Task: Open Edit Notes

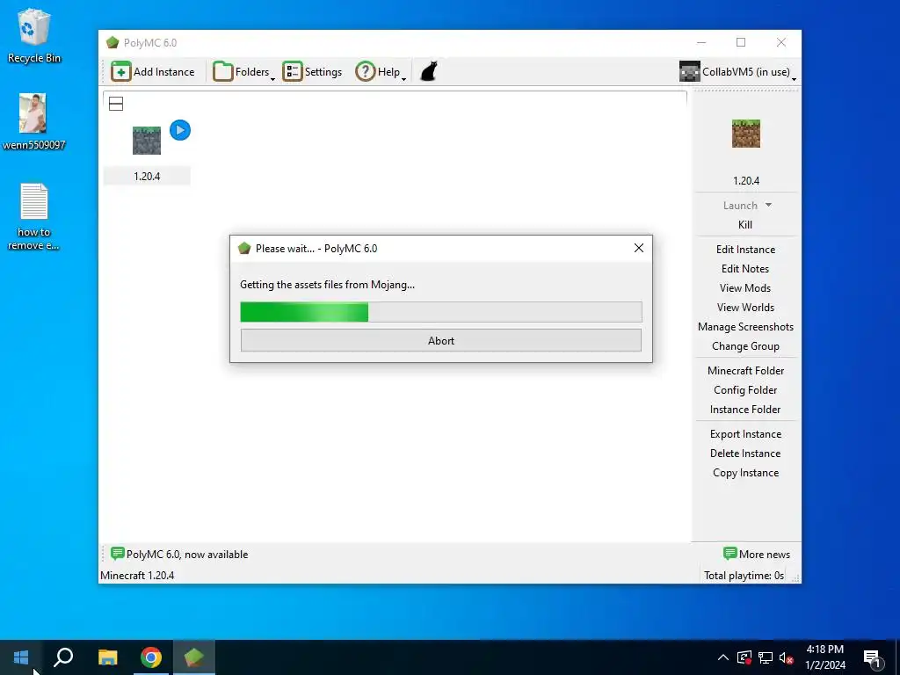Action: (745, 269)
